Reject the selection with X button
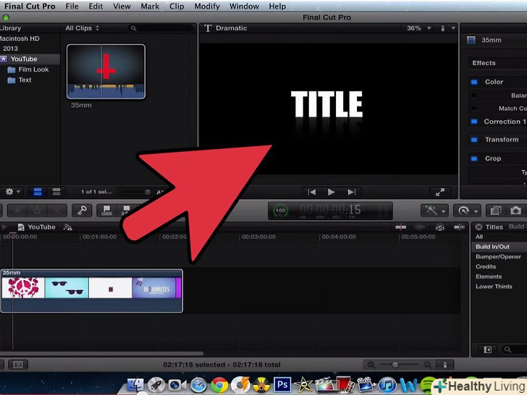Viewport: 527px width, 395px height. click(56, 211)
